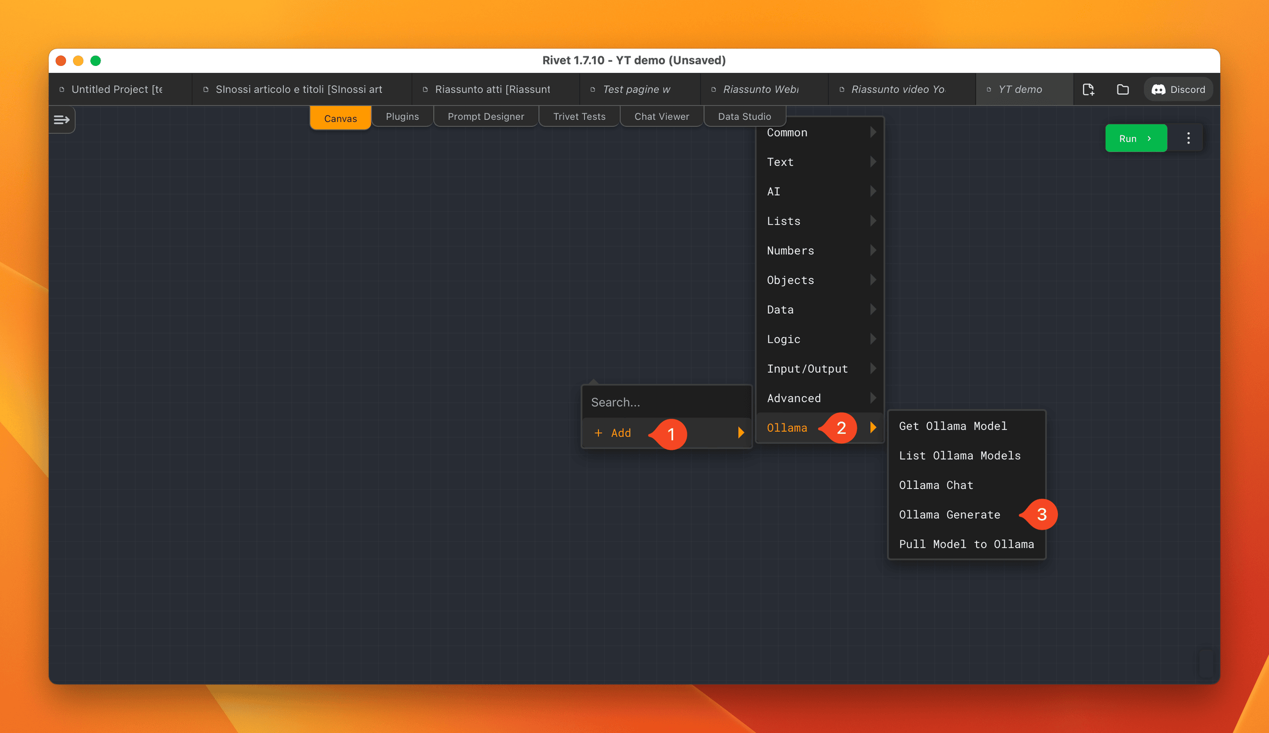The width and height of the screenshot is (1269, 733).
Task: Add an Ollama Chat node
Action: (966, 485)
